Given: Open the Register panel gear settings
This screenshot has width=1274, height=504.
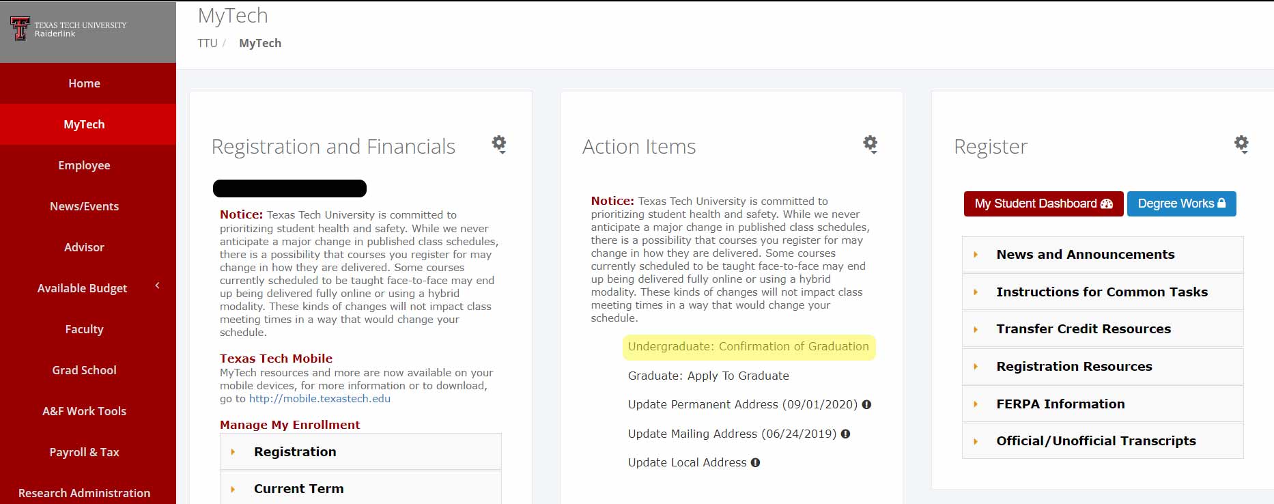Looking at the screenshot, I should 1241,144.
